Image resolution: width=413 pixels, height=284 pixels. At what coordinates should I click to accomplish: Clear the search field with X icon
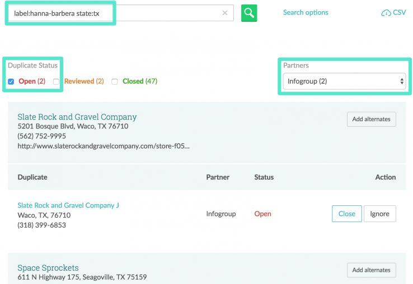pyautogui.click(x=225, y=13)
